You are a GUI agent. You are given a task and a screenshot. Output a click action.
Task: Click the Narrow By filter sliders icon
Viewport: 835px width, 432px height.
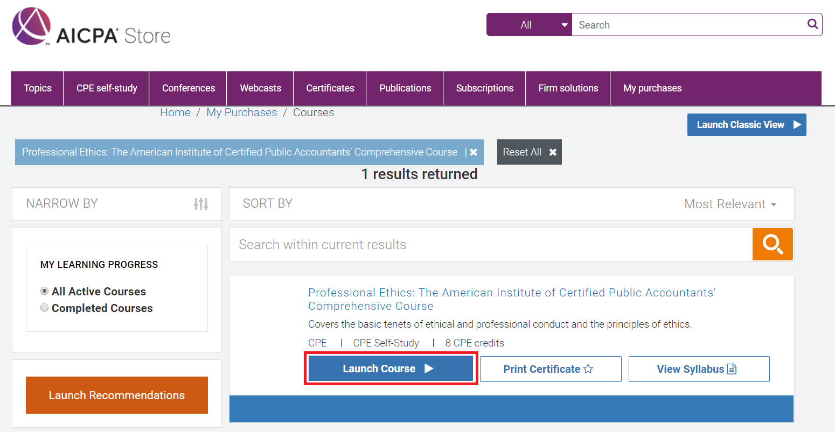201,204
